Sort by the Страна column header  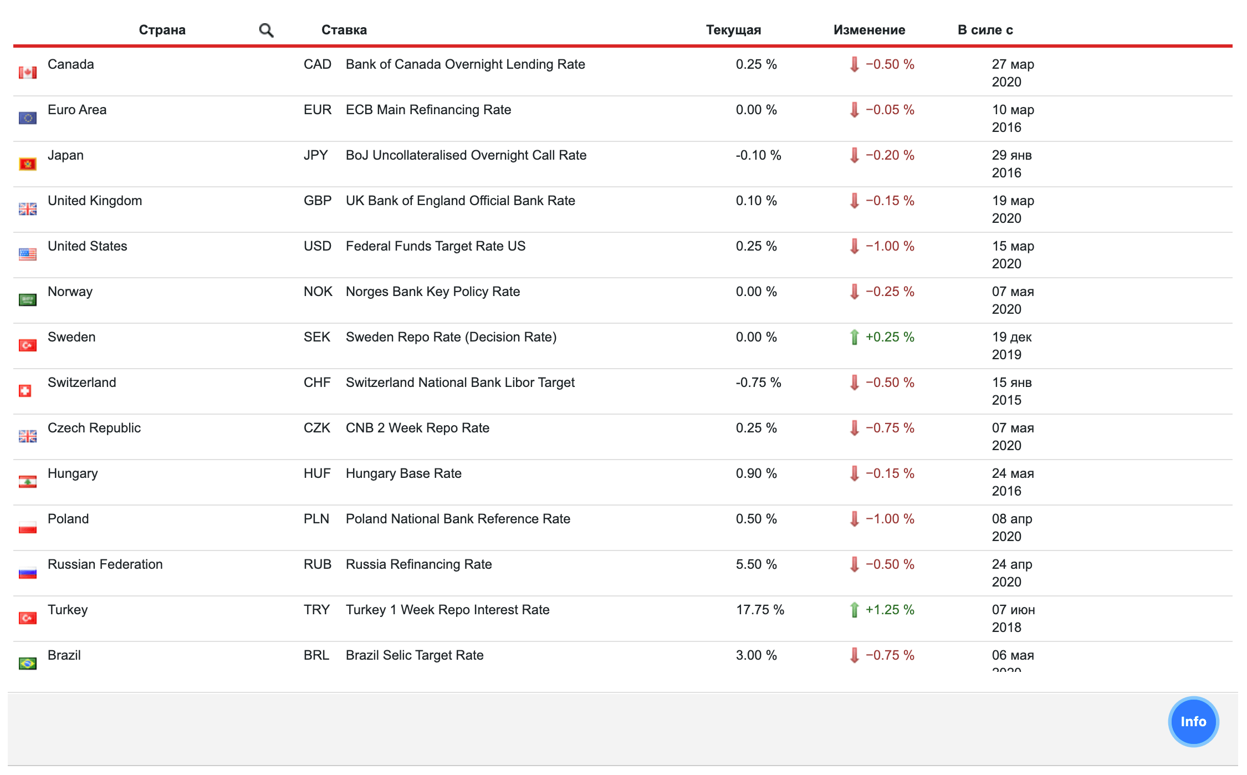[162, 30]
